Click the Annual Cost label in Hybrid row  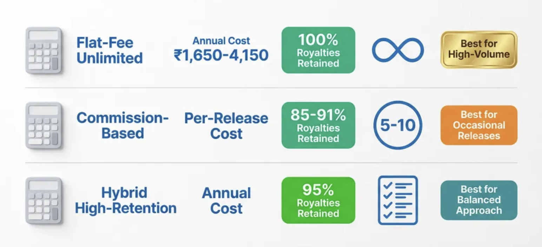226,200
